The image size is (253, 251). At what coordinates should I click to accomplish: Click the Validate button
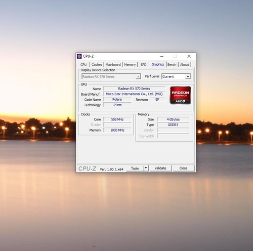pyautogui.click(x=160, y=169)
